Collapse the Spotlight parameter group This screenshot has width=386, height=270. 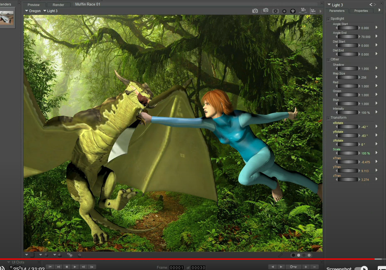coord(329,19)
